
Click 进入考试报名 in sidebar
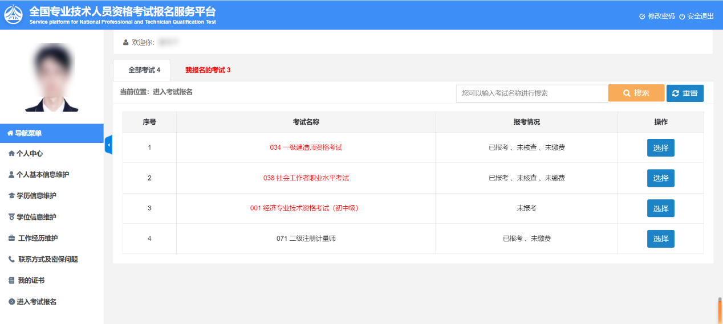pyautogui.click(x=36, y=302)
